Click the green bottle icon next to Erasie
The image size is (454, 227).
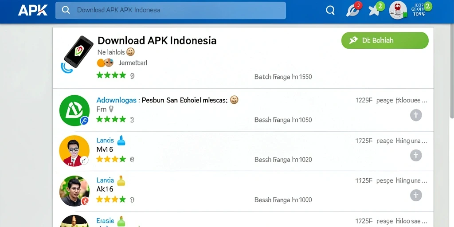(121, 221)
